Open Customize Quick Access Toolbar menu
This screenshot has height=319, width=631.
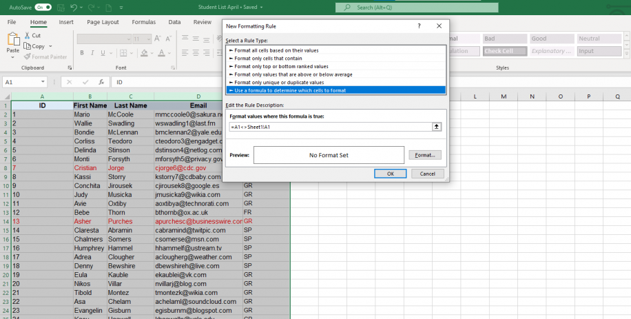121,8
